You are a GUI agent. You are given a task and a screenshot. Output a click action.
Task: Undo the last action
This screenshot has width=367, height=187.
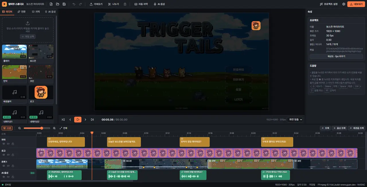tap(74, 4)
